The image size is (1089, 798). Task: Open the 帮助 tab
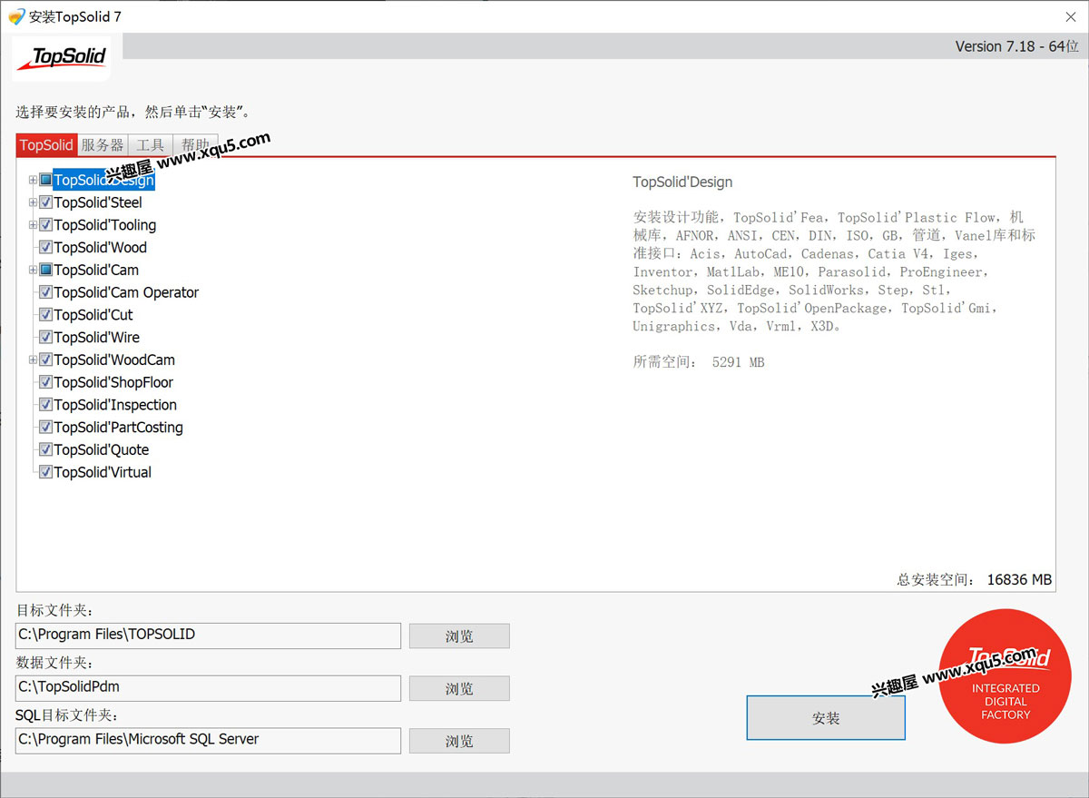[195, 145]
